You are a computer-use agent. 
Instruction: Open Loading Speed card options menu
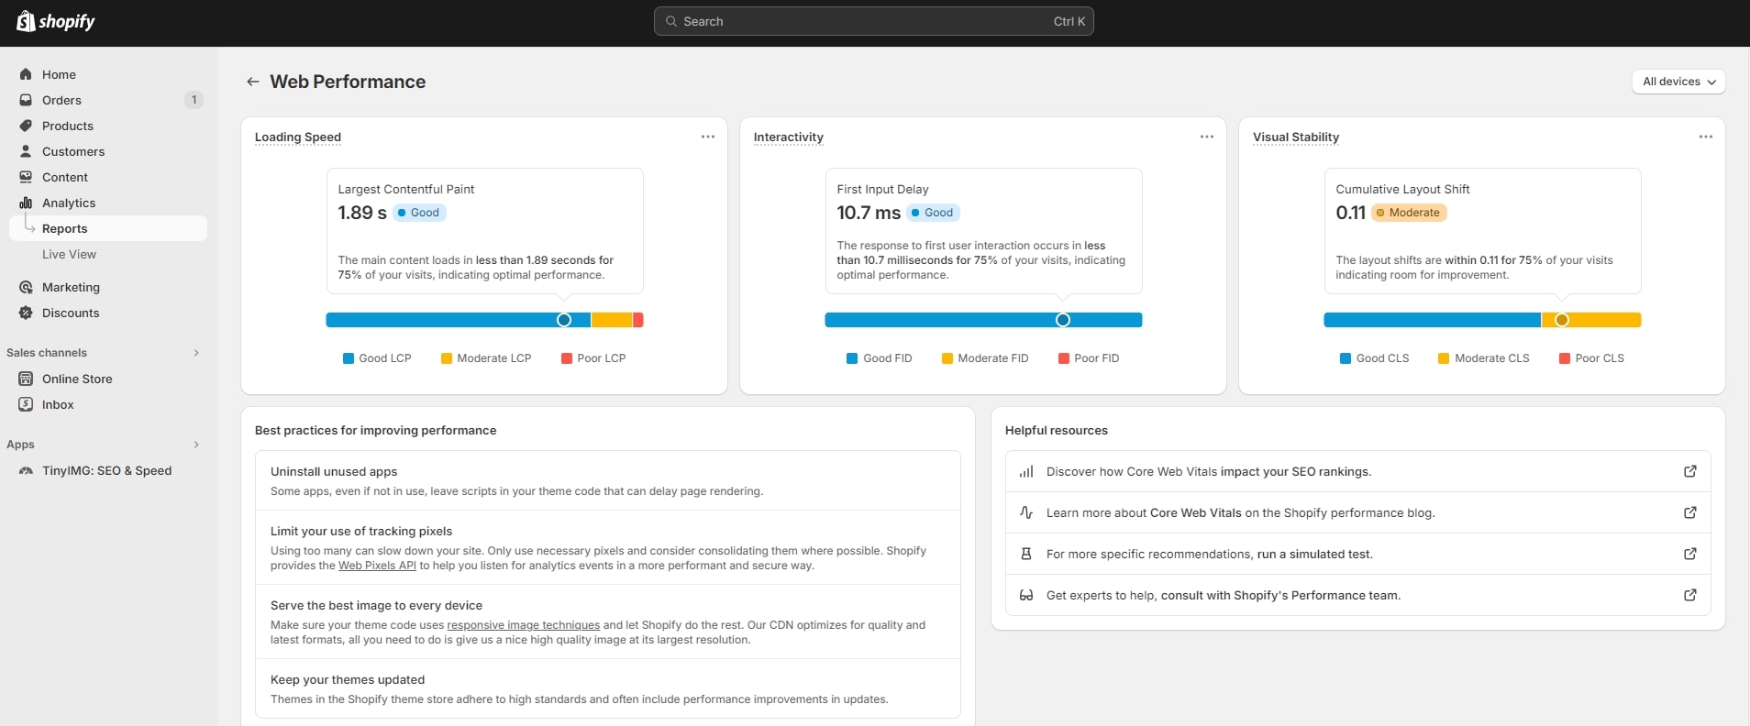(707, 137)
